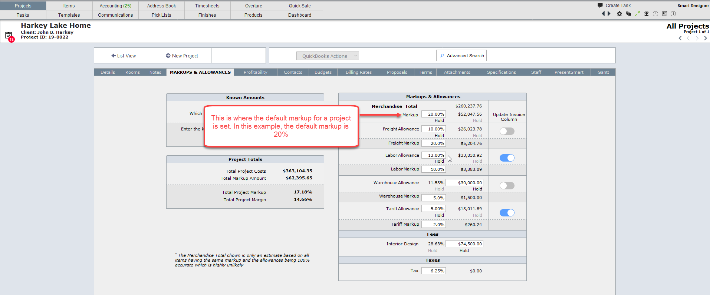Viewport: 710px width, 295px height.
Task: Click the Tariff Allowance 5.00% field
Action: pos(434,209)
